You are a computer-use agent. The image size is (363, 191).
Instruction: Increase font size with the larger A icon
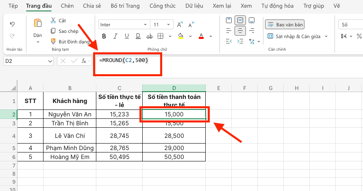click(x=180, y=24)
